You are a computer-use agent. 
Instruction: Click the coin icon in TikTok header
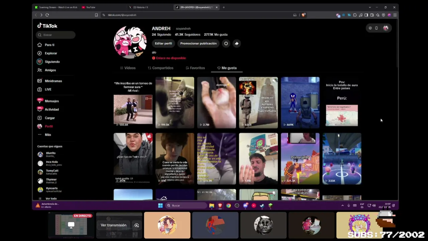click(x=370, y=28)
